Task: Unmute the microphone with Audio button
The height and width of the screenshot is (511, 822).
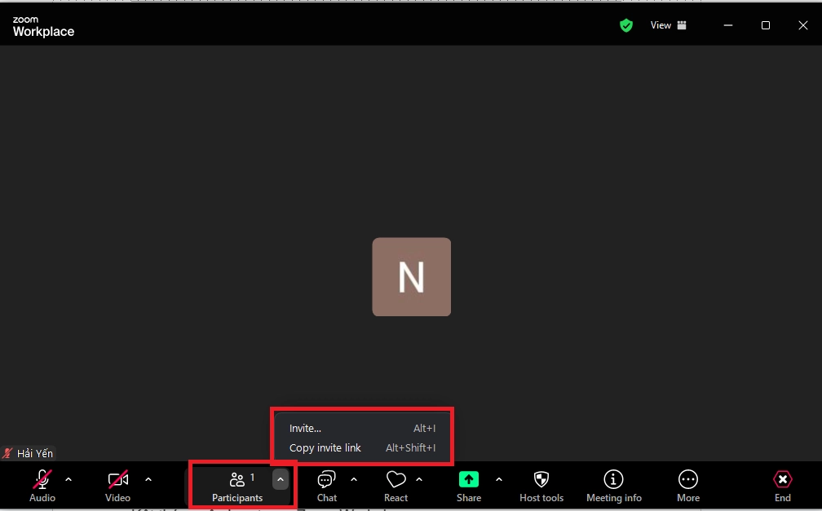Action: point(42,480)
